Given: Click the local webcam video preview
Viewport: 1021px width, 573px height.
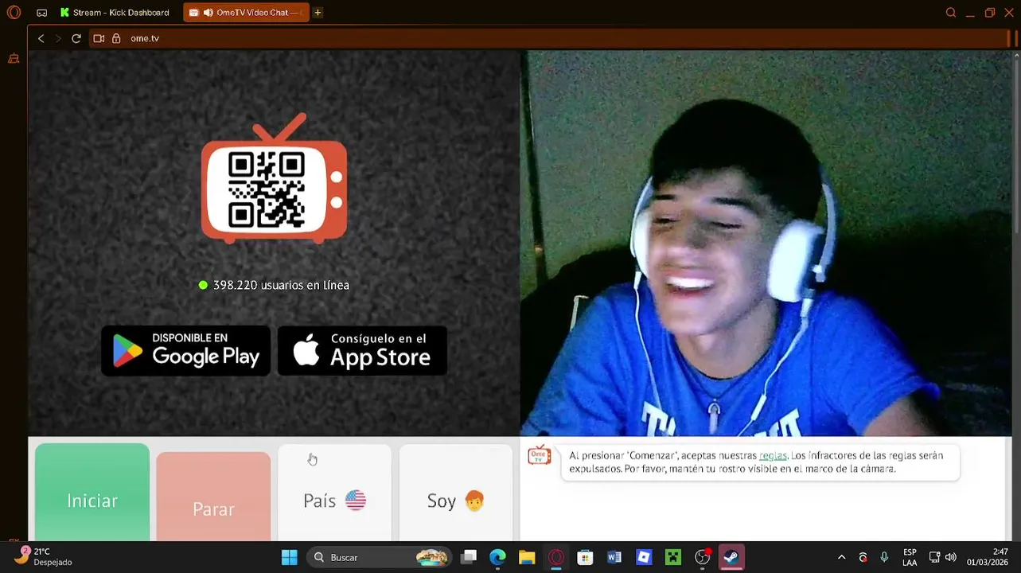Looking at the screenshot, I should point(766,244).
